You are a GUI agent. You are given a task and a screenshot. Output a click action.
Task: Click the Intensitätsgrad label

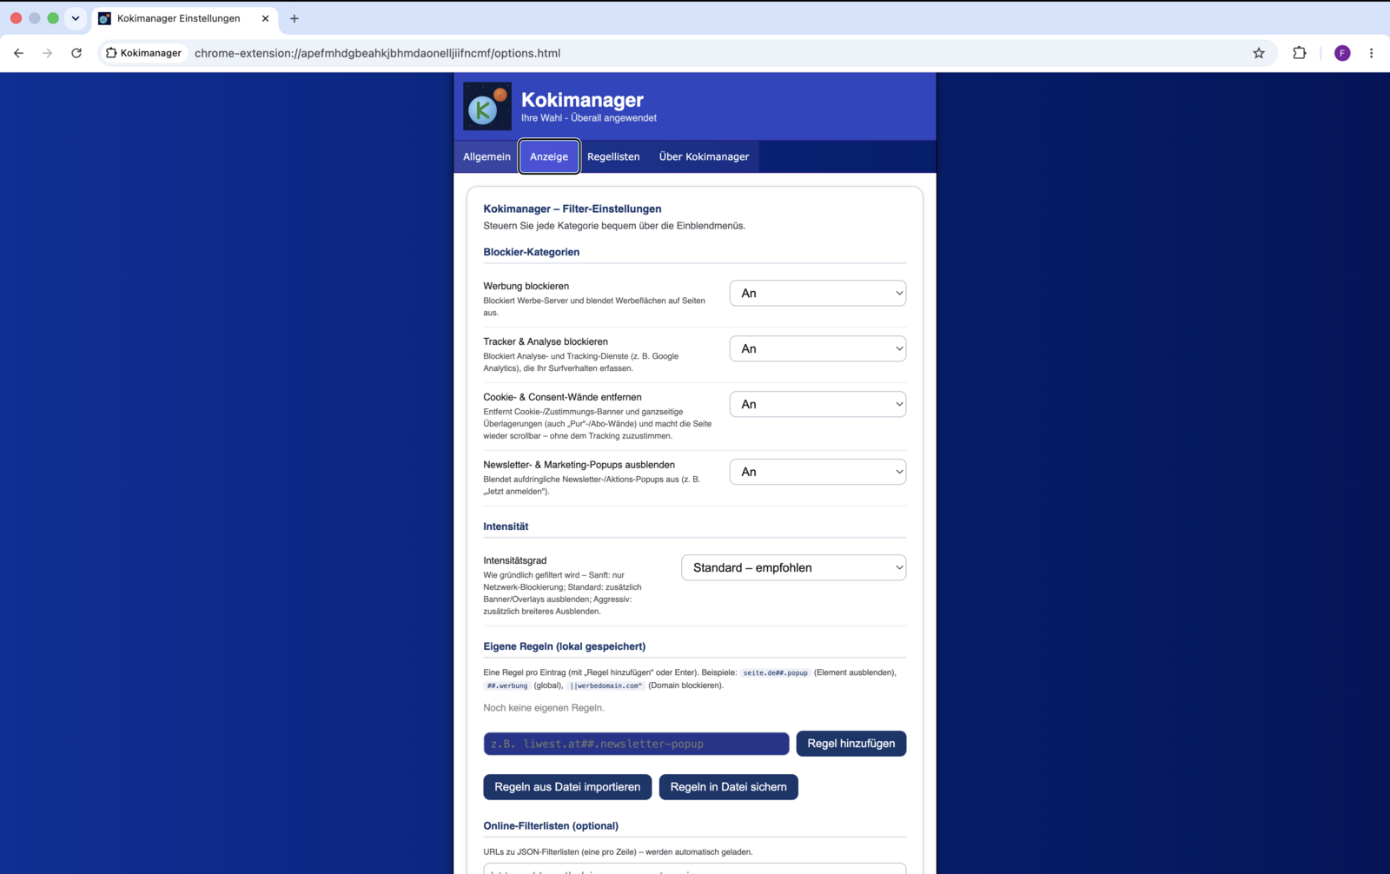coord(515,560)
